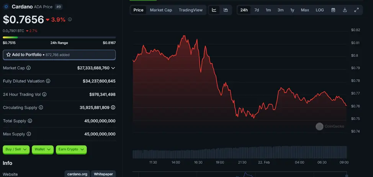Select the 1y time range
373x177 pixels.
[292, 10]
